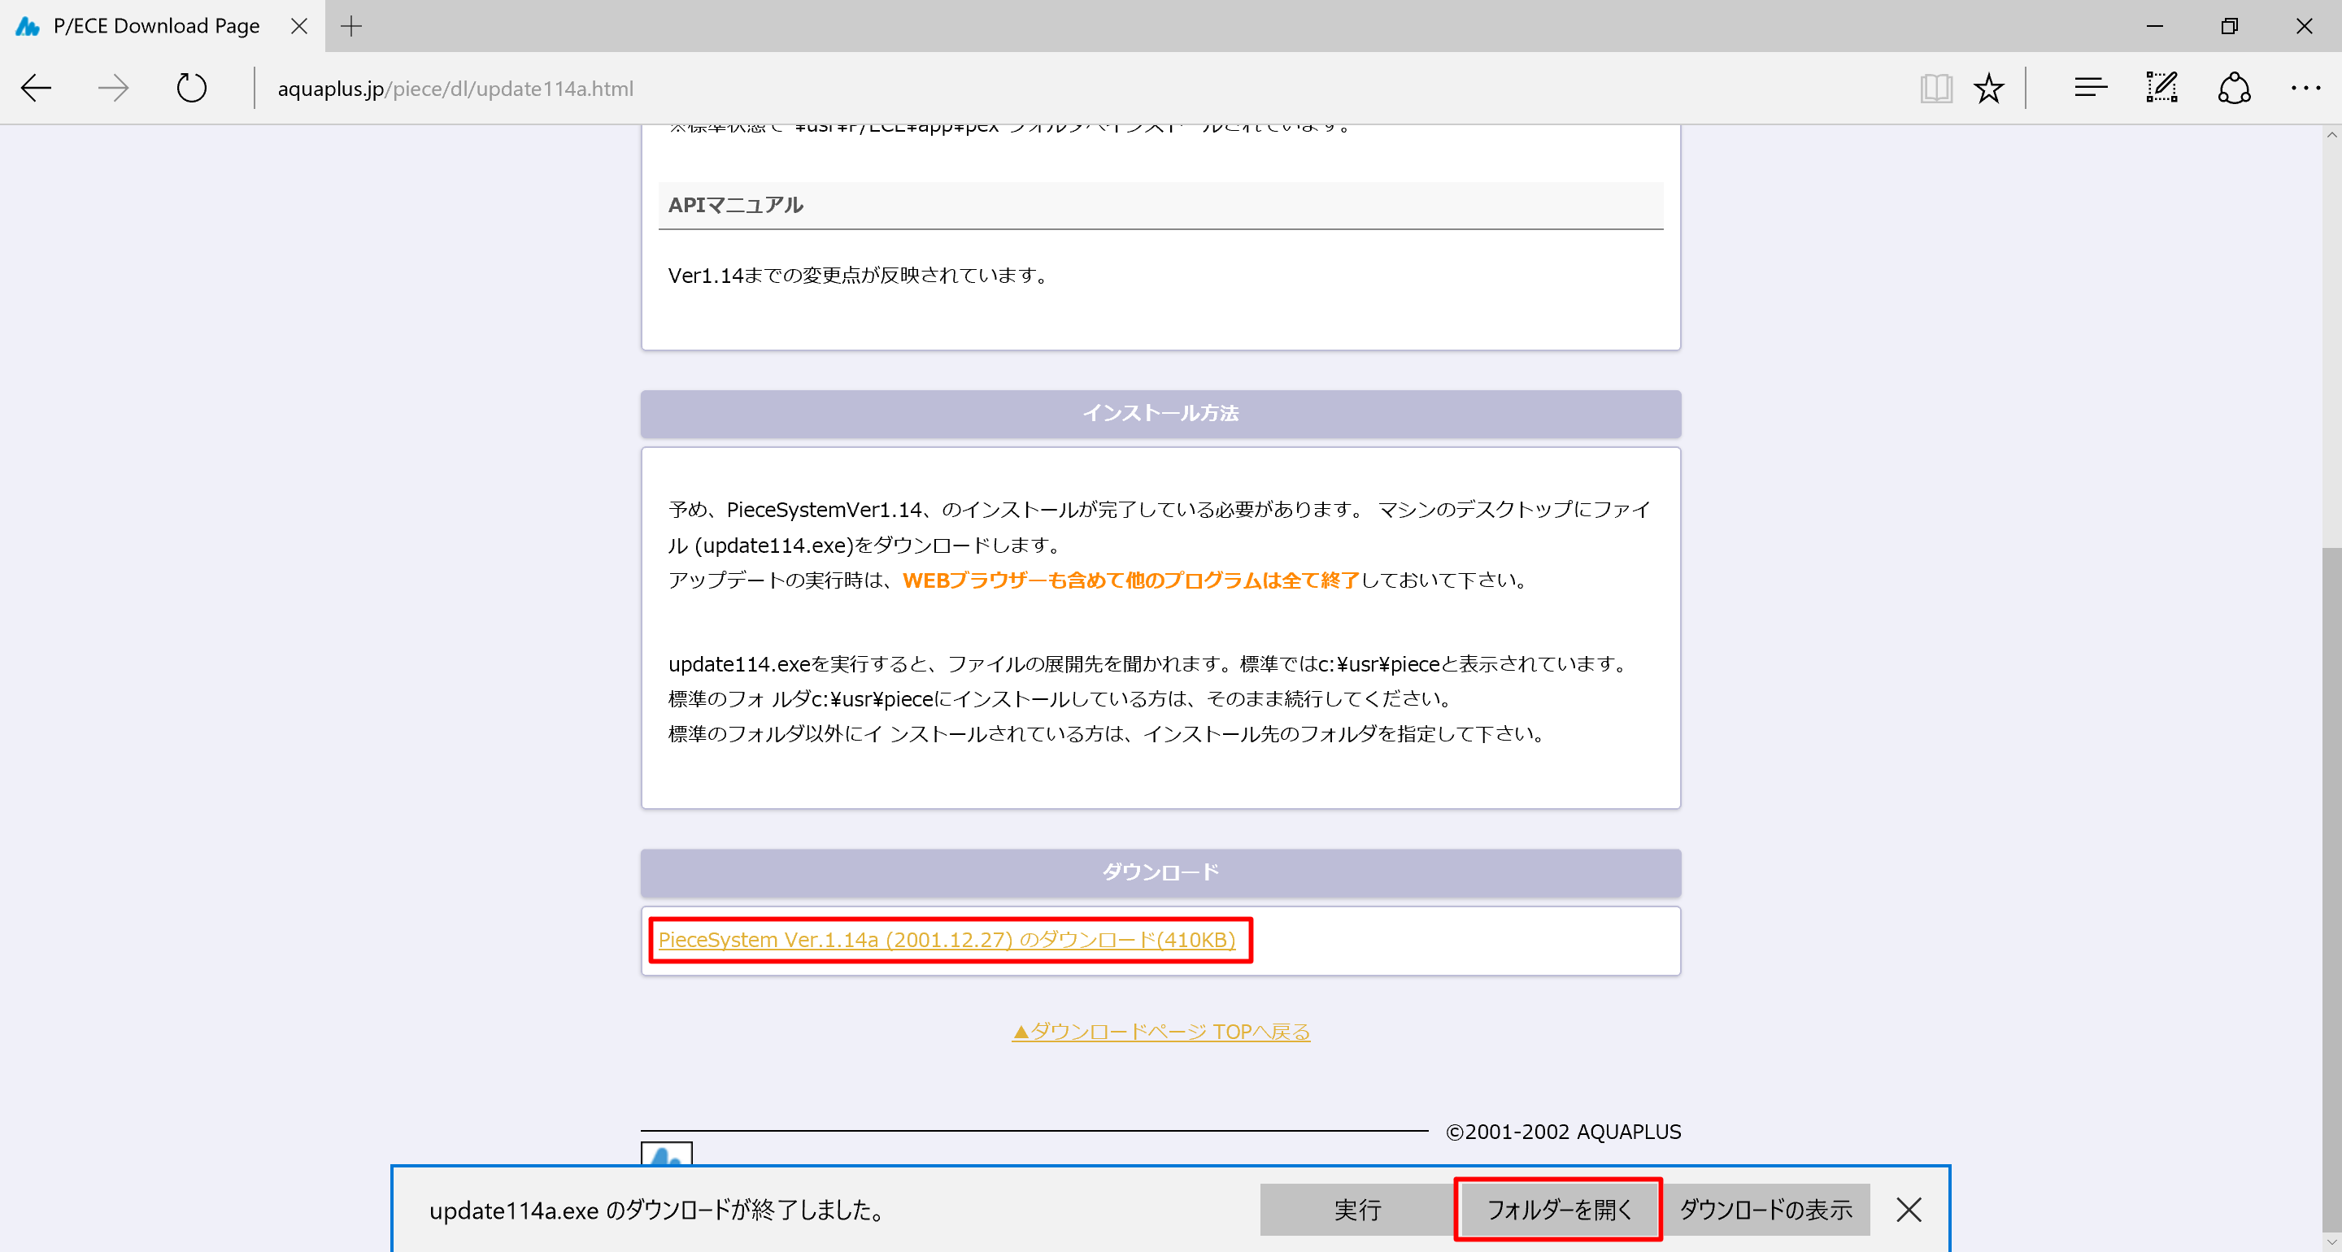Click the Aquaplus logo thumbnail at footer
The image size is (2342, 1252).
point(667,1154)
